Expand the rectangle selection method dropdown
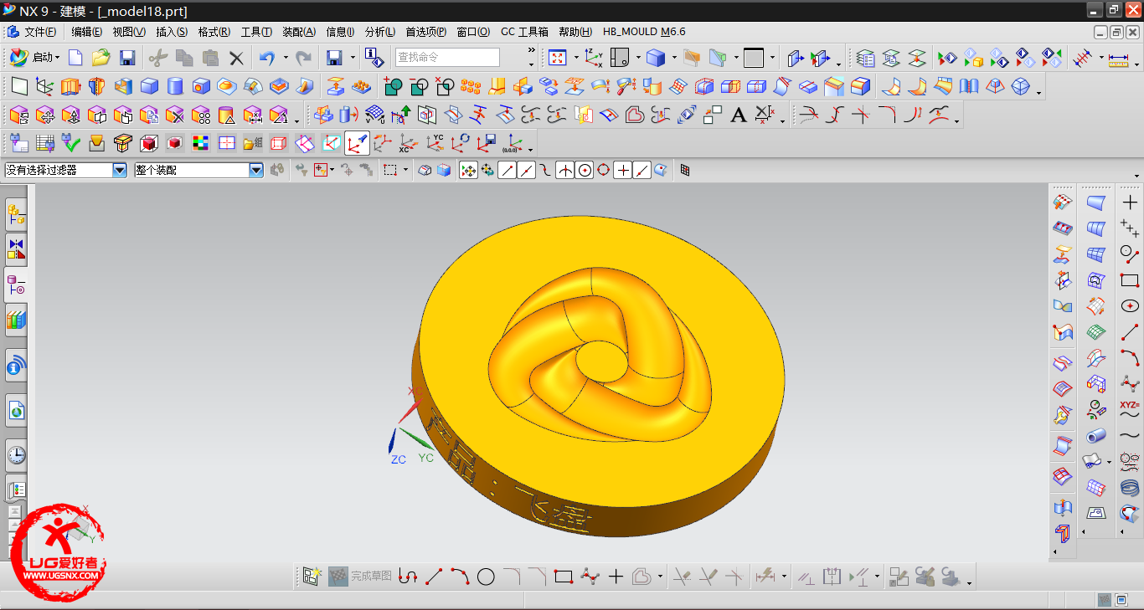Image resolution: width=1144 pixels, height=610 pixels. [405, 170]
